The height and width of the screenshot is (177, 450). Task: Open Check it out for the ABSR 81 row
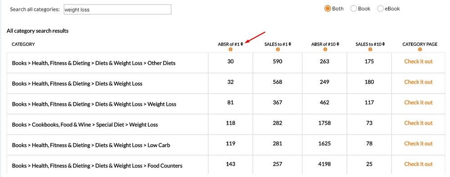tap(418, 102)
